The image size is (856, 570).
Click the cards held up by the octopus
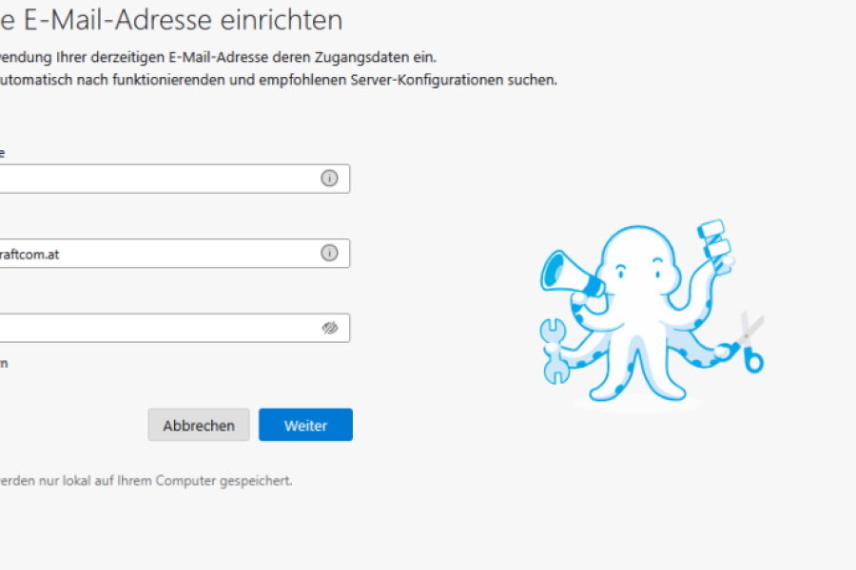pos(716,244)
